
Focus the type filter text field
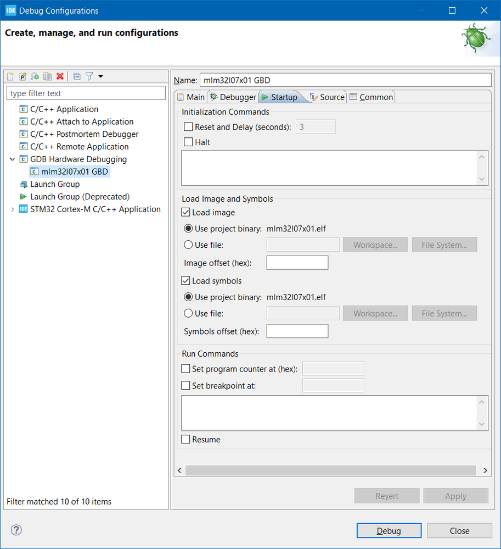coord(86,93)
